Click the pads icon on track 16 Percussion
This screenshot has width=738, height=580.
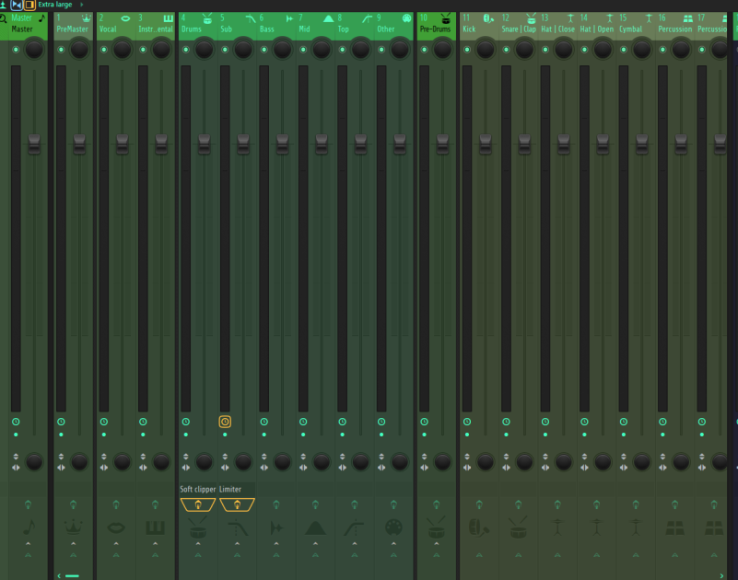tap(687, 18)
